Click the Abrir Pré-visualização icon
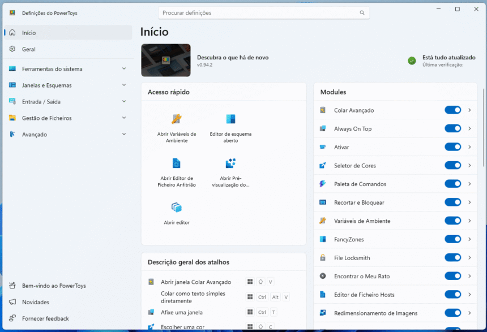Viewport: 487px width, 332px height. coord(230,163)
